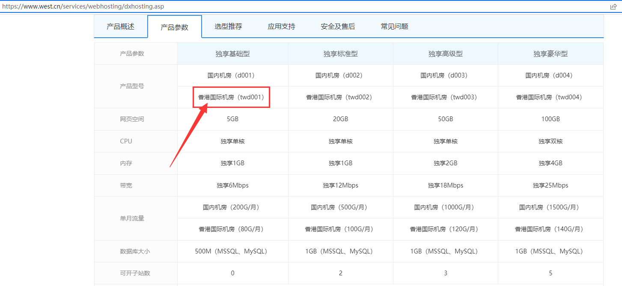This screenshot has width=622, height=286.
Task: Select the 国内机房（1500G/月）traffic cell
Action: click(x=551, y=207)
